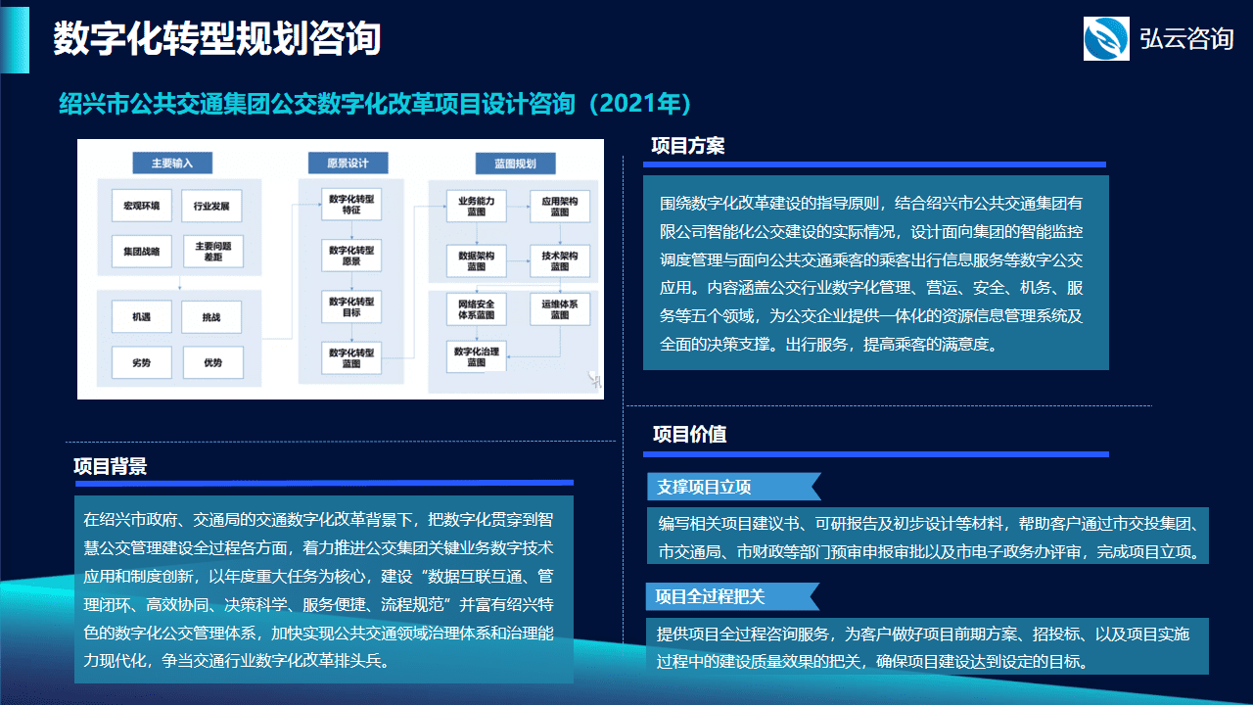Click the slide title 数字化转型规划咨询

[216, 39]
